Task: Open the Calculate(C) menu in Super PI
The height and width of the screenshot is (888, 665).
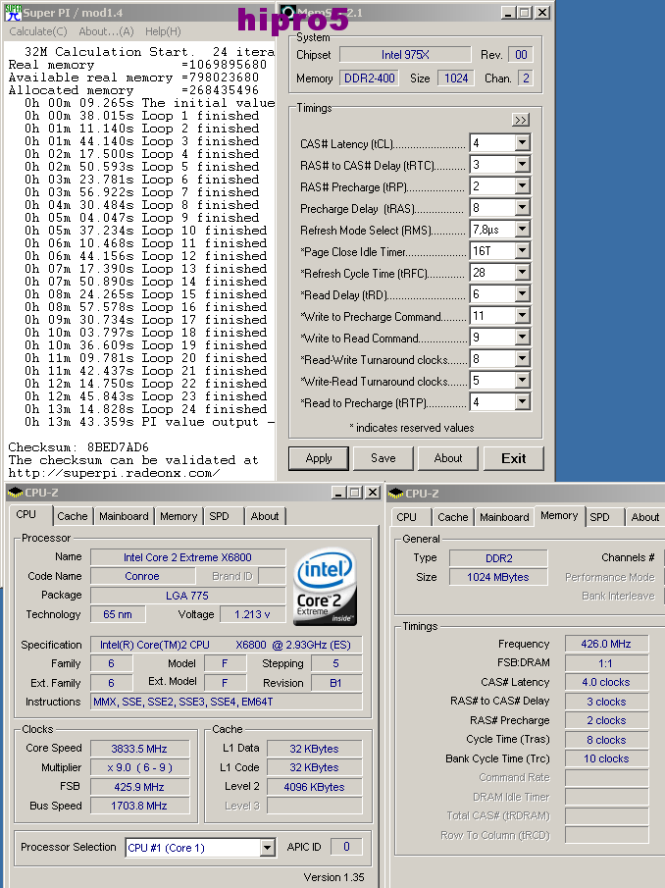Action: (x=38, y=31)
